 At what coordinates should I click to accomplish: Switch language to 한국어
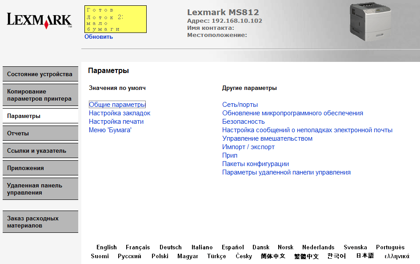pyautogui.click(x=336, y=256)
